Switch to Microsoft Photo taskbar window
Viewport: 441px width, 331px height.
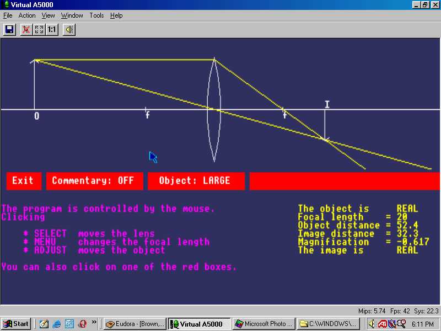click(x=263, y=324)
